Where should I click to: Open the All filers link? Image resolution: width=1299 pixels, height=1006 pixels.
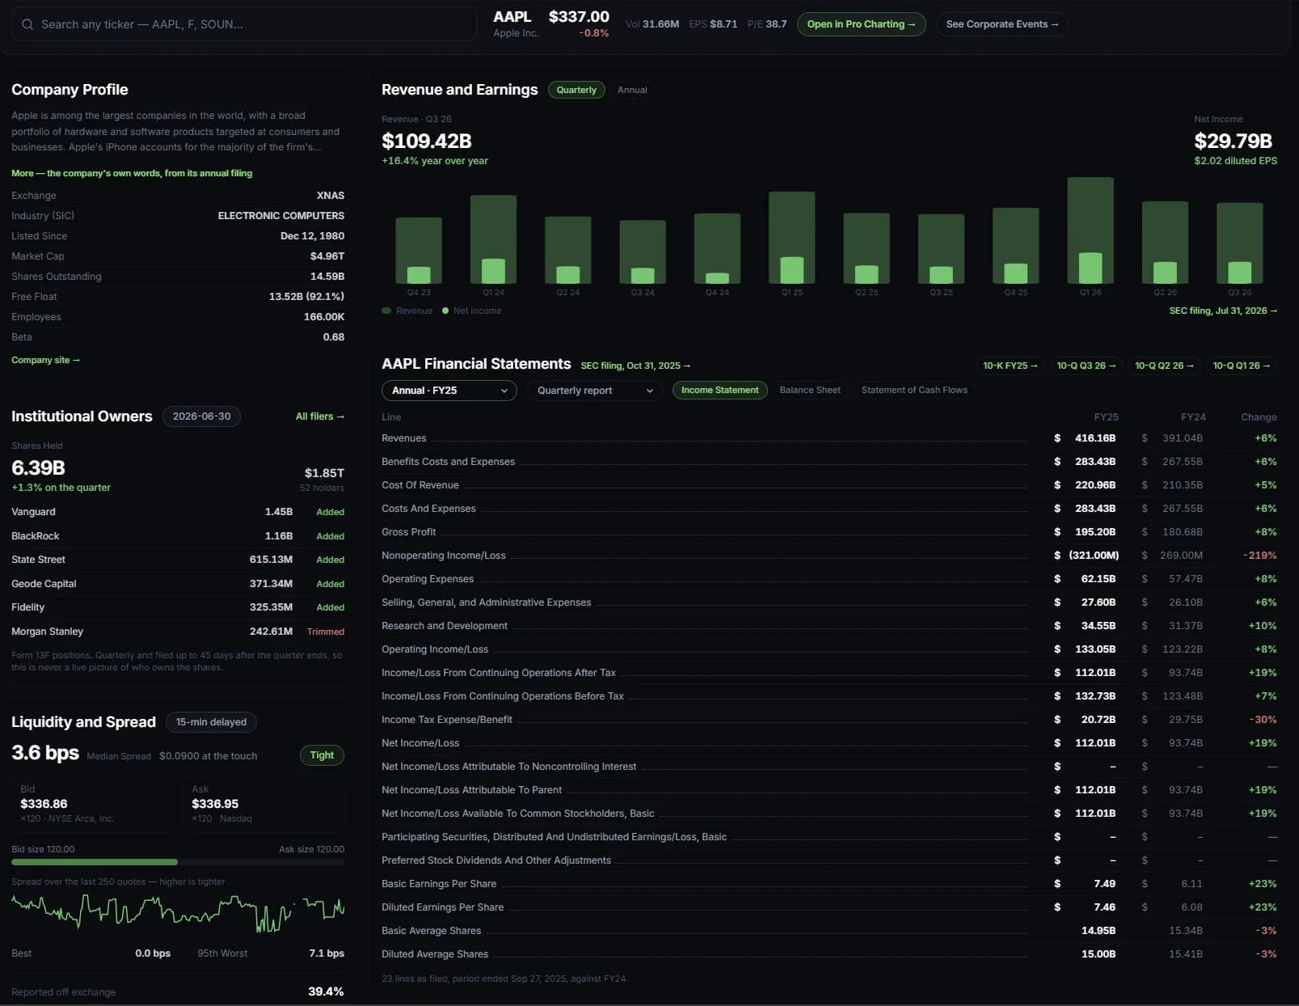(320, 416)
